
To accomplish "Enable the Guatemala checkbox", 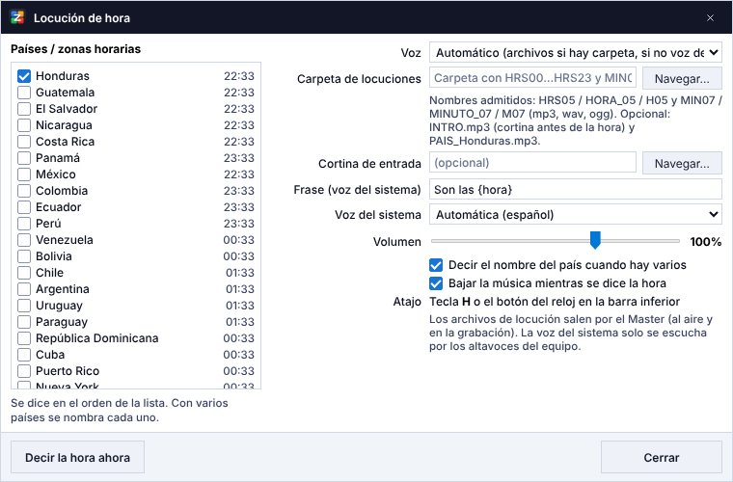I will [x=24, y=93].
